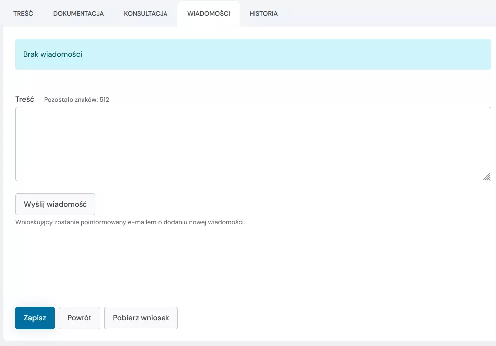
Task: View change history in HISTORIA
Action: (x=263, y=14)
